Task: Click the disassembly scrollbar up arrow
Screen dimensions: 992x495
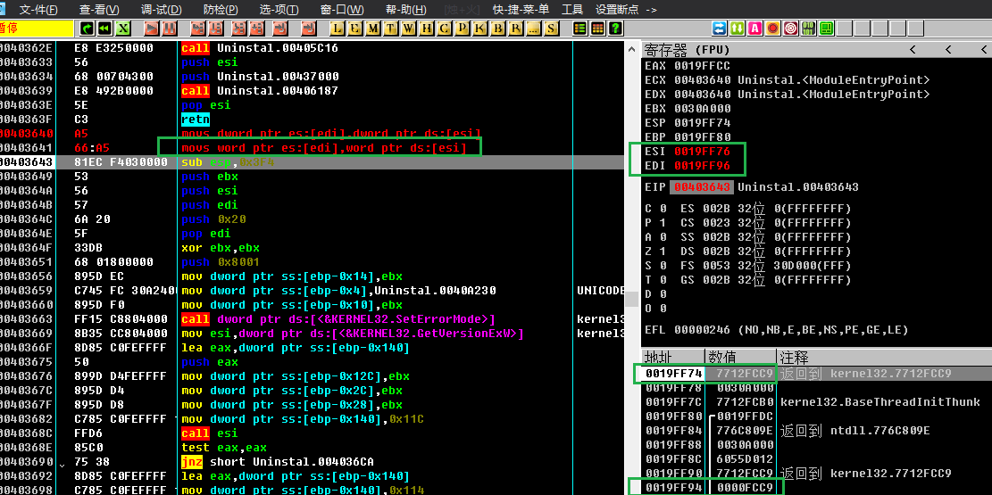Action: [632, 47]
